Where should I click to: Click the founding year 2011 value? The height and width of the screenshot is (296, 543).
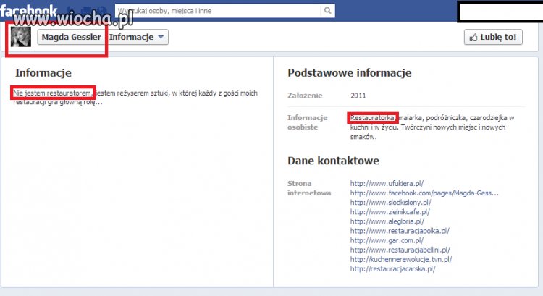pyautogui.click(x=358, y=96)
